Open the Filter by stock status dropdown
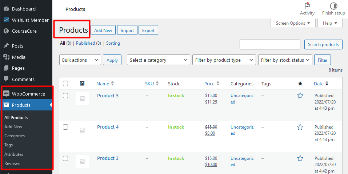The width and height of the screenshot is (348, 174). (x=285, y=60)
